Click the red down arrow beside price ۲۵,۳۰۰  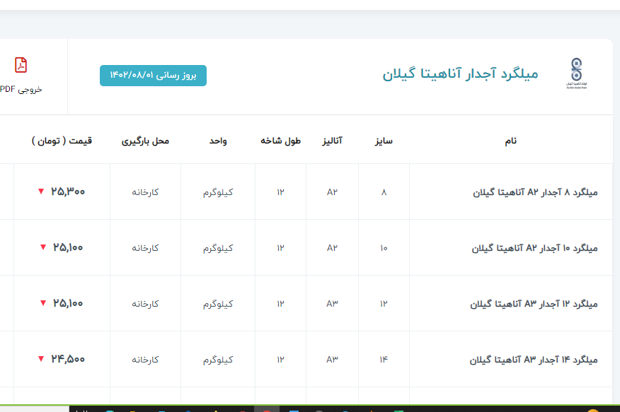point(41,192)
